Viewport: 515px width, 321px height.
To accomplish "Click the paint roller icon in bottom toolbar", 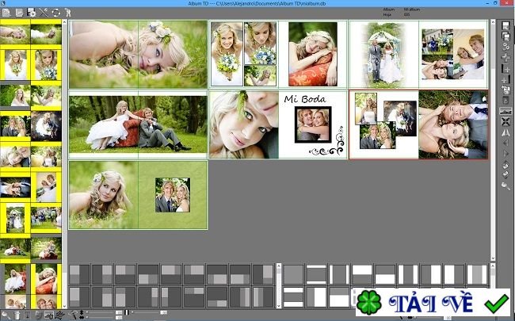I will [72, 315].
